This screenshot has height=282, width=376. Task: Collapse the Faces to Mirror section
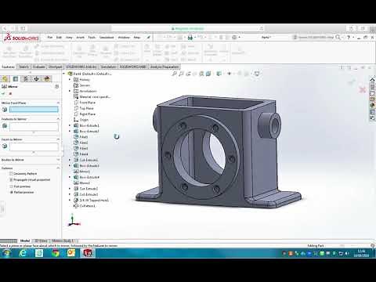pos(58,139)
